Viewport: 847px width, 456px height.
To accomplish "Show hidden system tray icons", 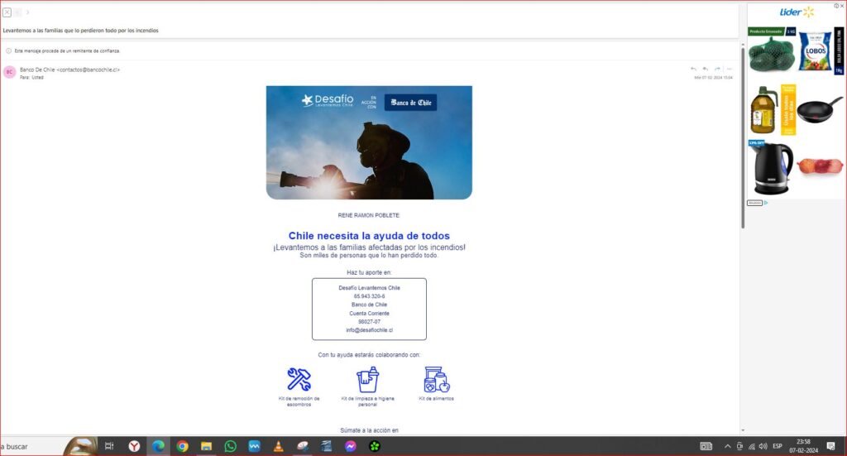I will [728, 446].
